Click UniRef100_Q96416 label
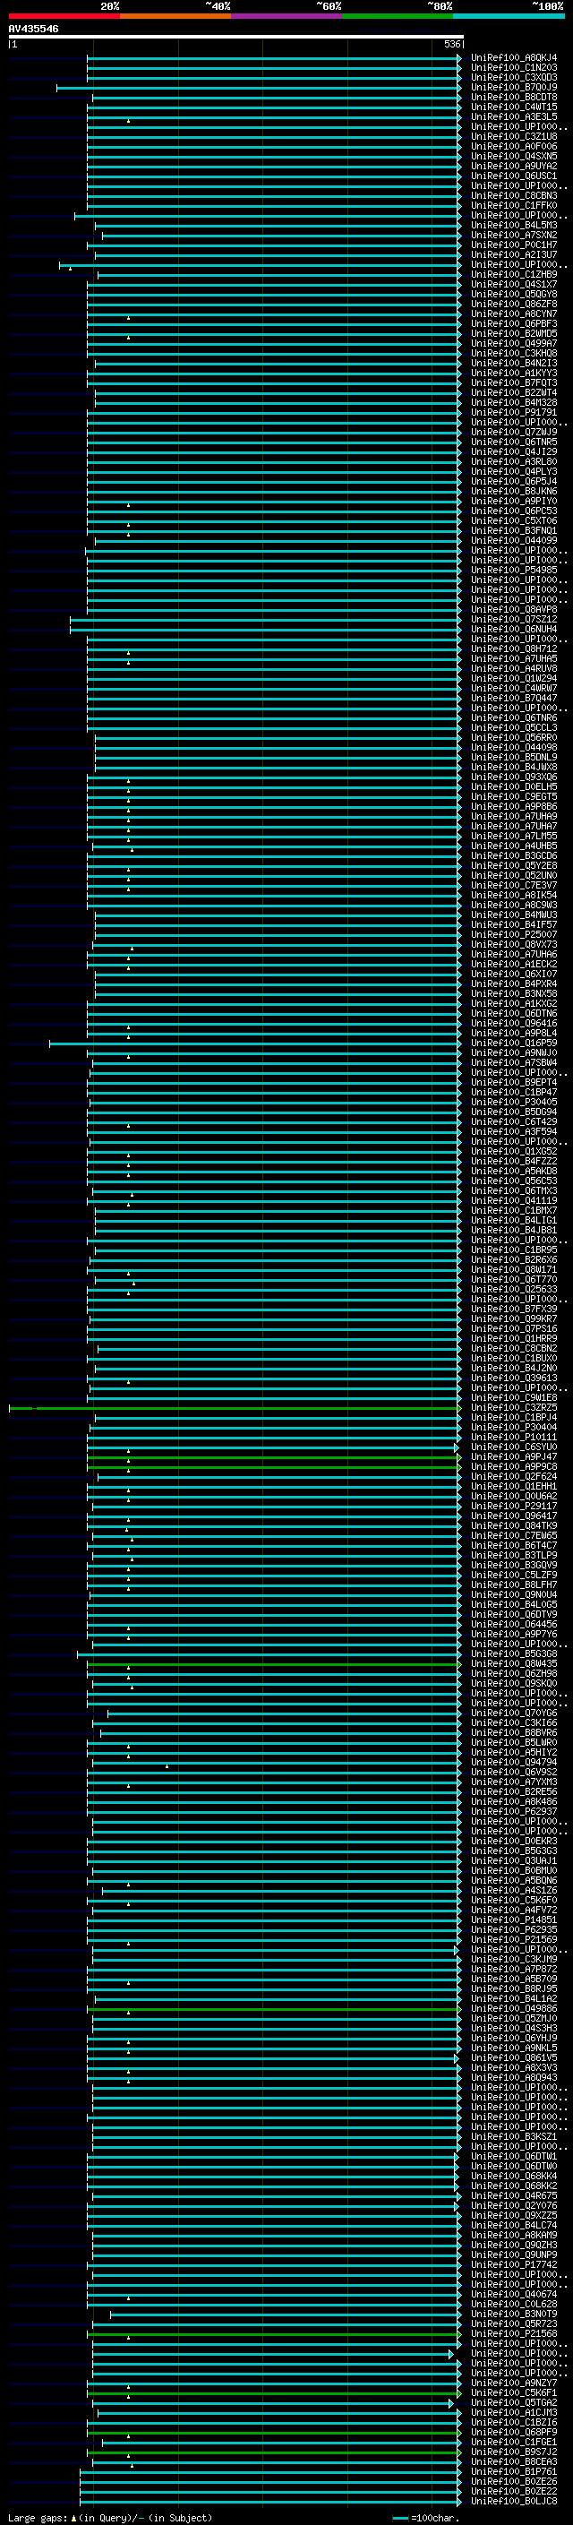The height and width of the screenshot is (2525, 573). point(514,1022)
